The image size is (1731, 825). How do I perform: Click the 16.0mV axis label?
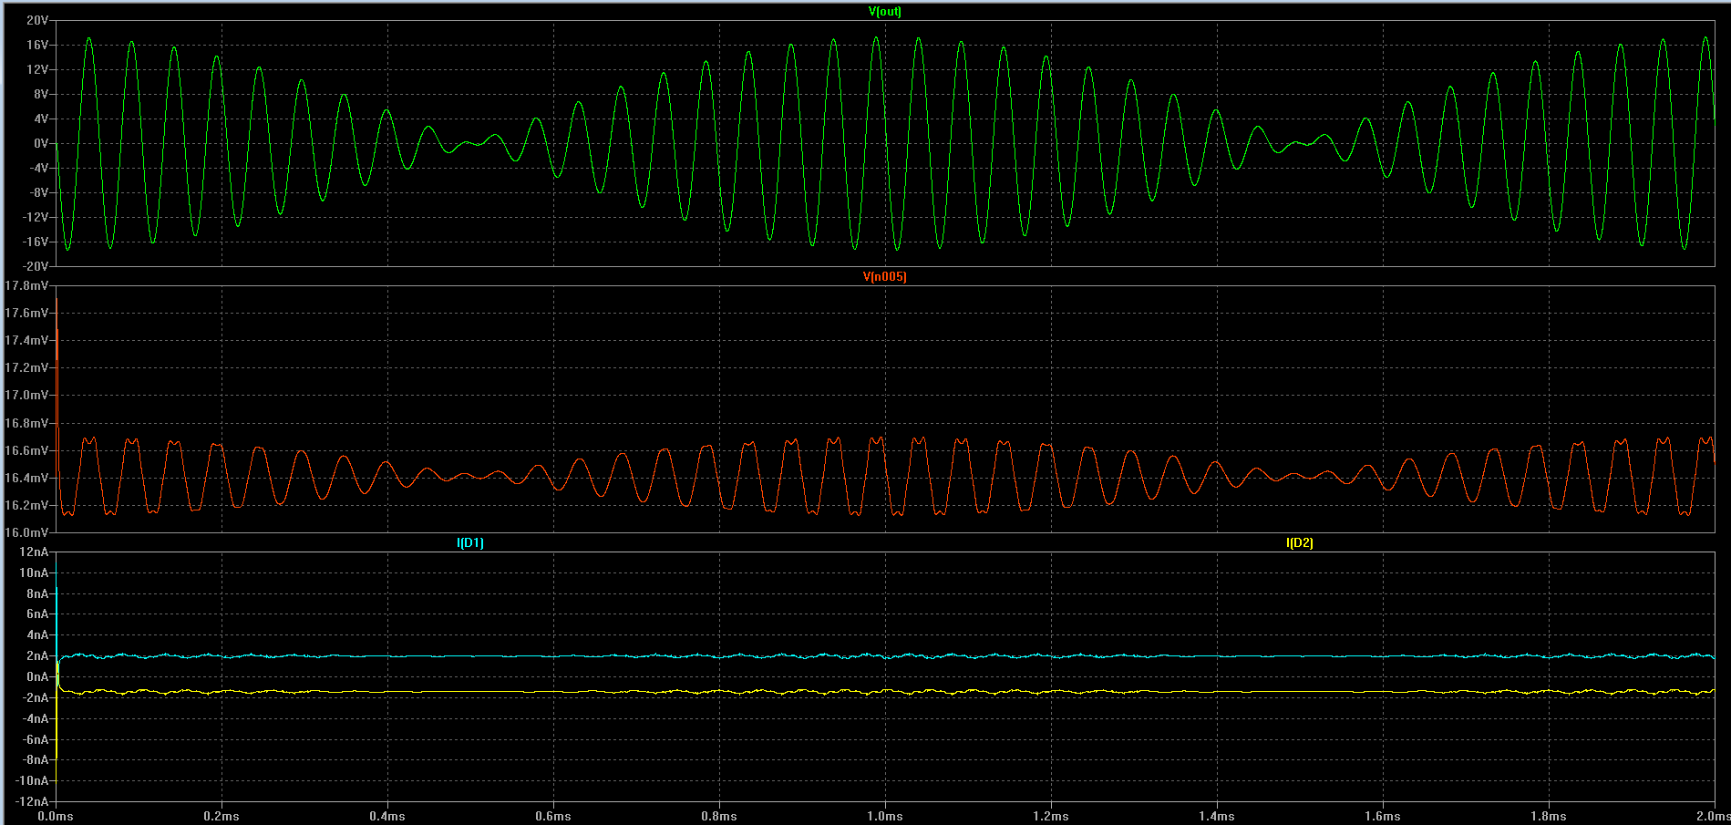pyautogui.click(x=26, y=532)
